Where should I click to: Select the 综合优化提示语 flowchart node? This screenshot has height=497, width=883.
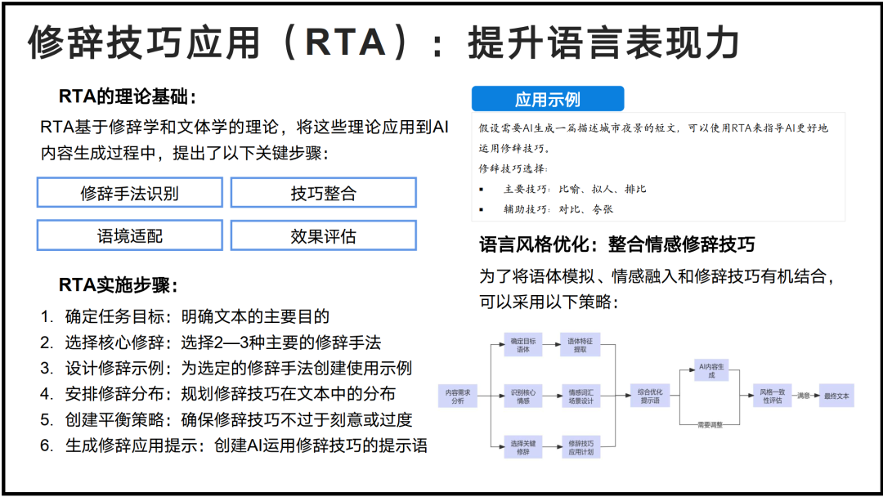point(649,396)
